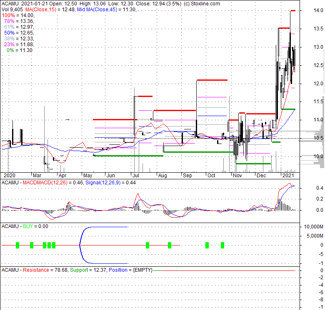Click the first green buy signal marker
Image resolution: width=325 pixels, height=310 pixels.
(17, 245)
